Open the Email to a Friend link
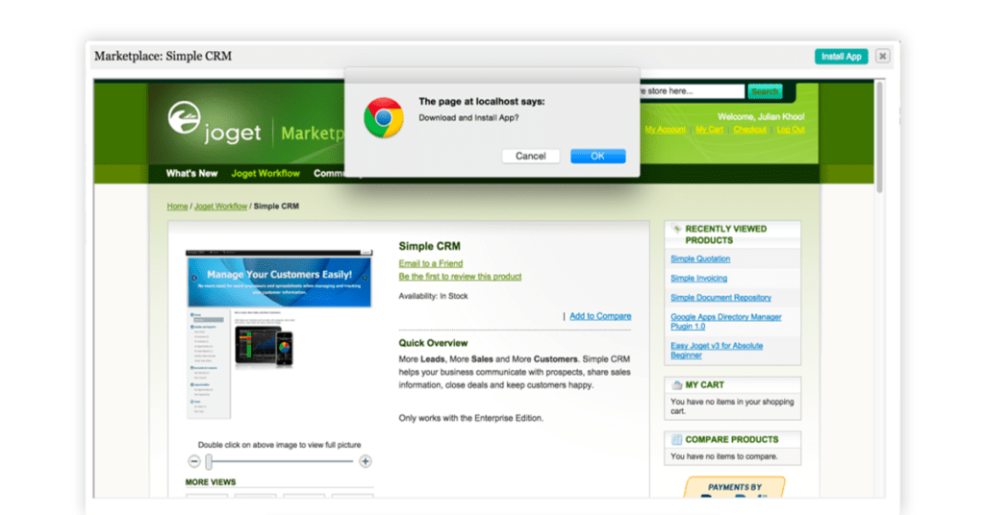This screenshot has width=985, height=515. (x=431, y=263)
